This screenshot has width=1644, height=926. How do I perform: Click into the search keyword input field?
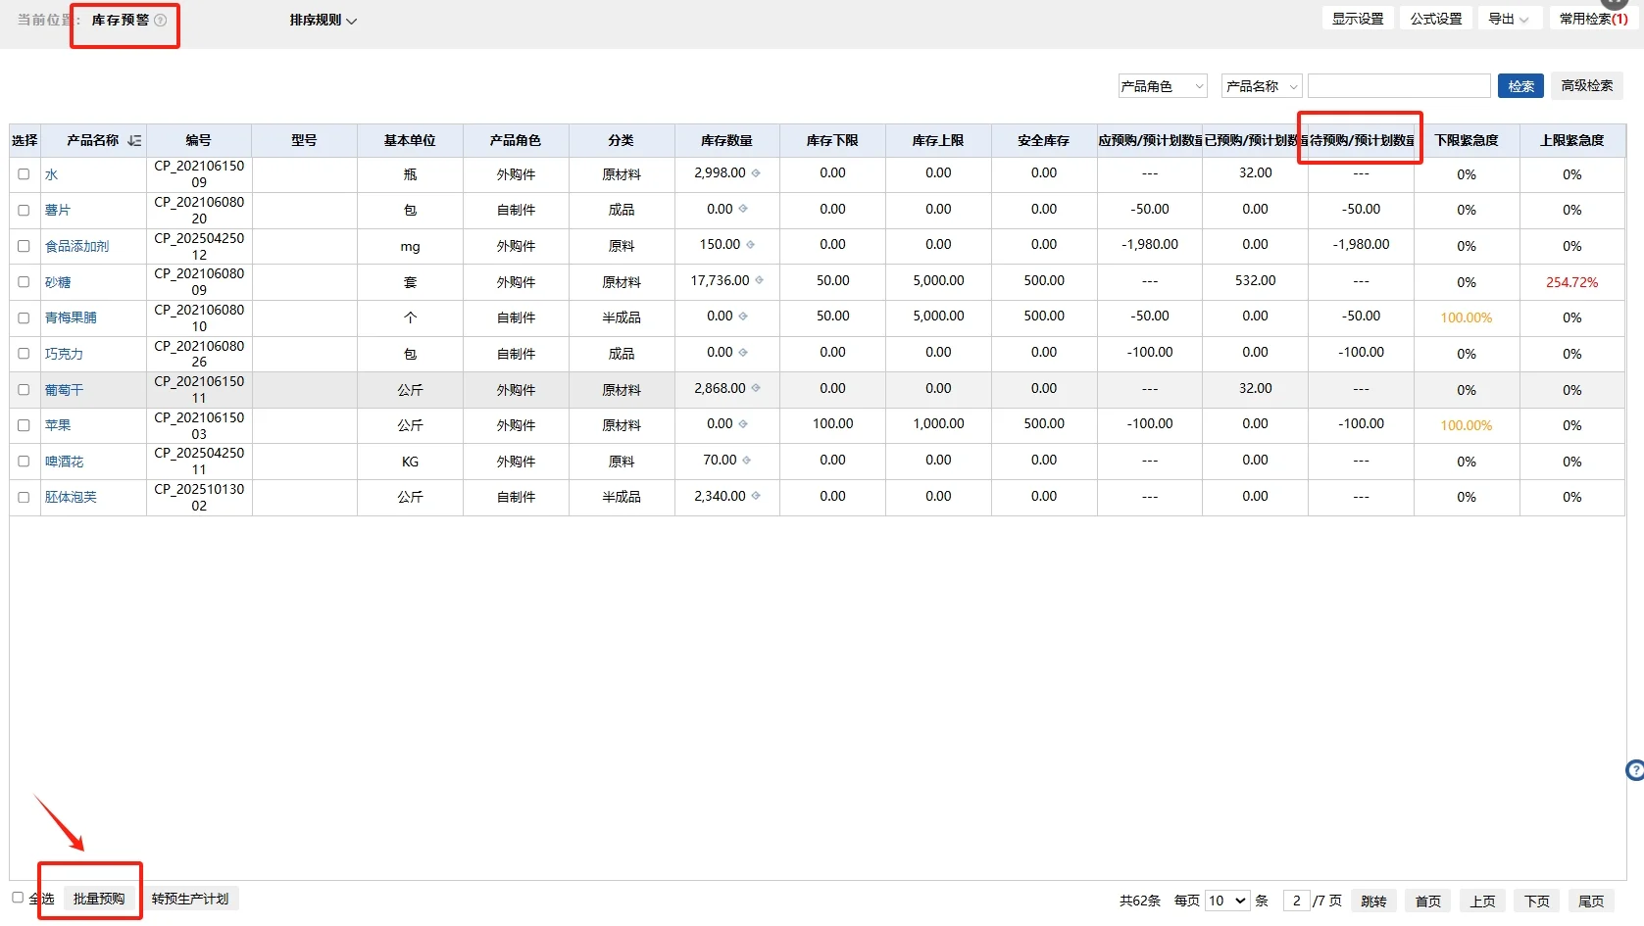[x=1399, y=86]
